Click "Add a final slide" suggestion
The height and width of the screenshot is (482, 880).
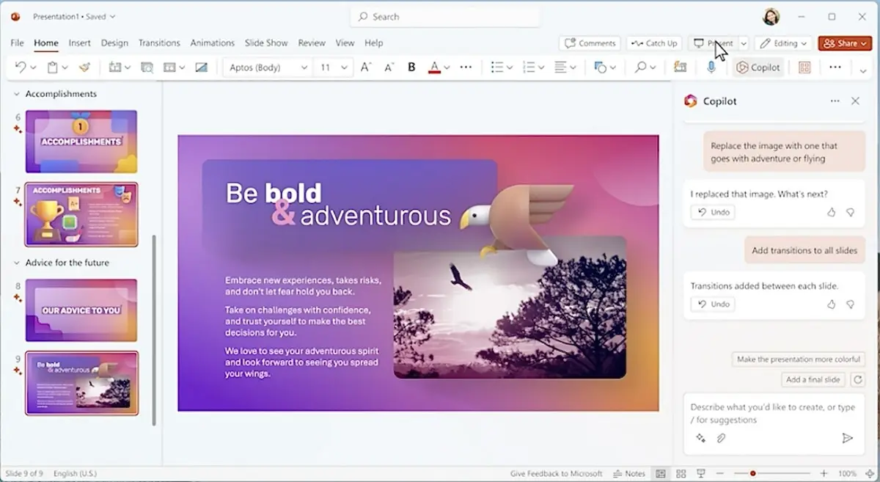pos(813,380)
